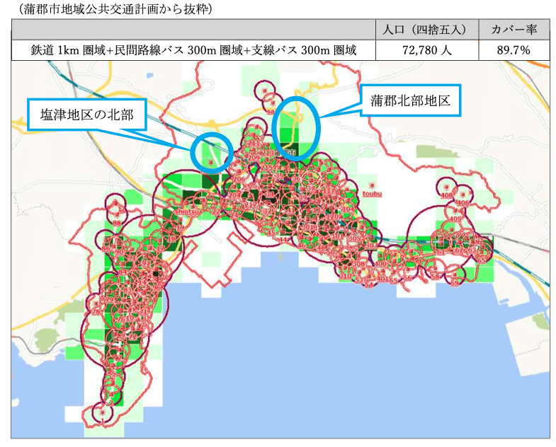Screen dimensions: 556x447
Task: Click bus stop label 88
Action: [117, 223]
